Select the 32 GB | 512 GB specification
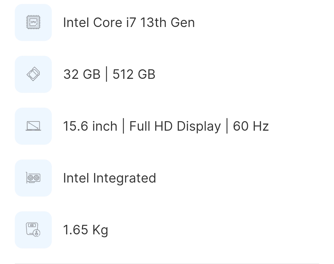The height and width of the screenshot is (264, 334). 109,74
